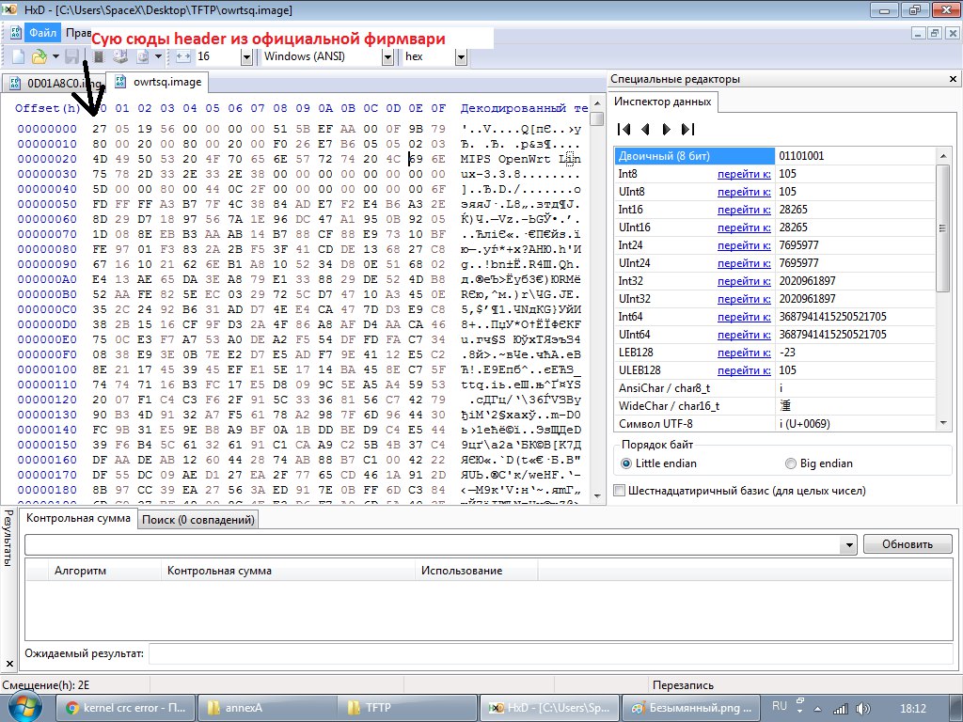Open disk image via toolbar icon

(x=143, y=56)
